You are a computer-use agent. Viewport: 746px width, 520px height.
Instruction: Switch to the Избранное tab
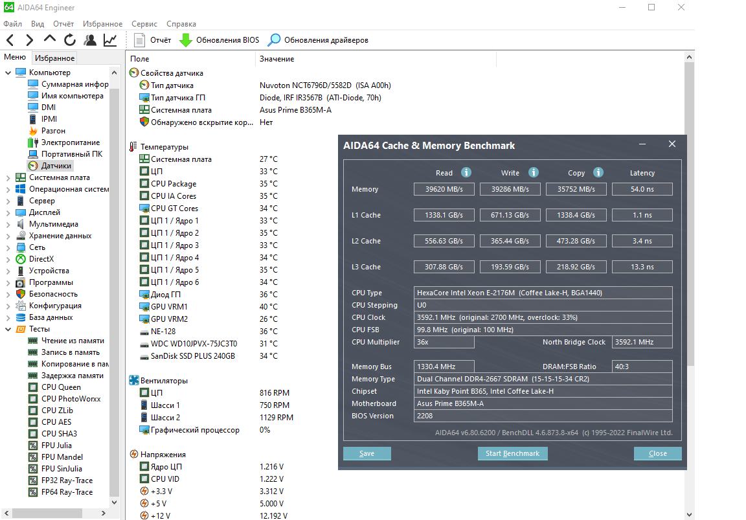(54, 58)
